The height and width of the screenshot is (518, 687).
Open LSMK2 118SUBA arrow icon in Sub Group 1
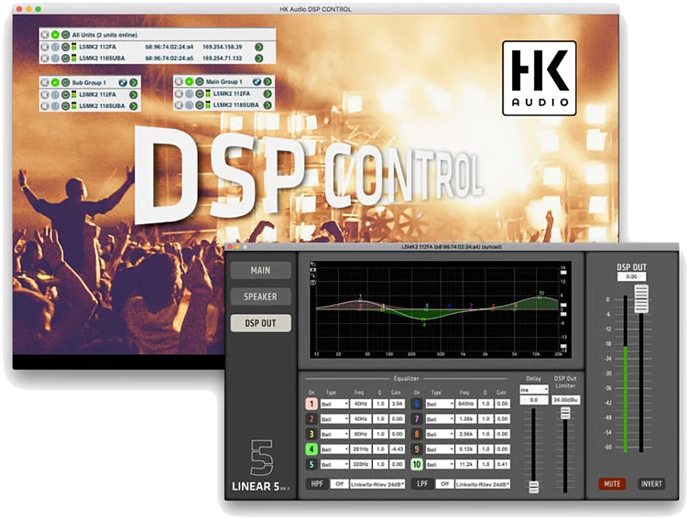point(133,106)
